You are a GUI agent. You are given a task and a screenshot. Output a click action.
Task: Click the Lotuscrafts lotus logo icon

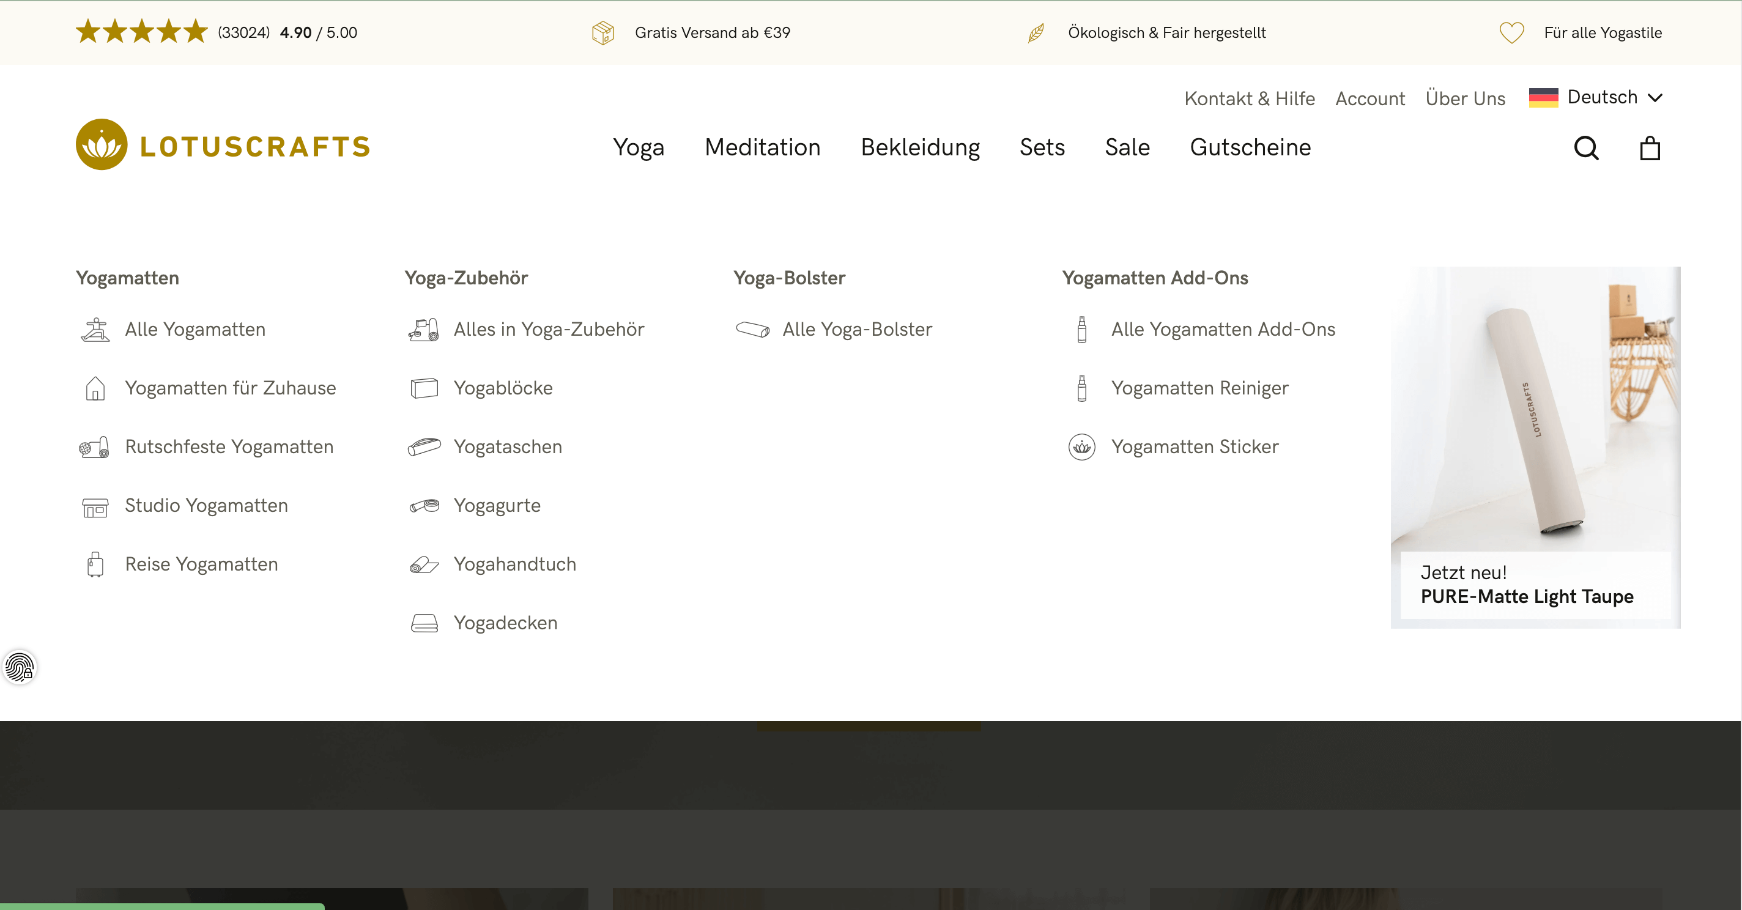[102, 145]
